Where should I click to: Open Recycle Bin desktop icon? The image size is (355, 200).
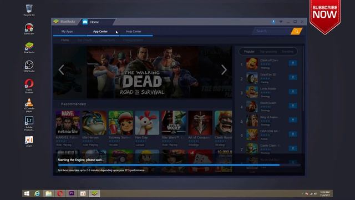29,11
